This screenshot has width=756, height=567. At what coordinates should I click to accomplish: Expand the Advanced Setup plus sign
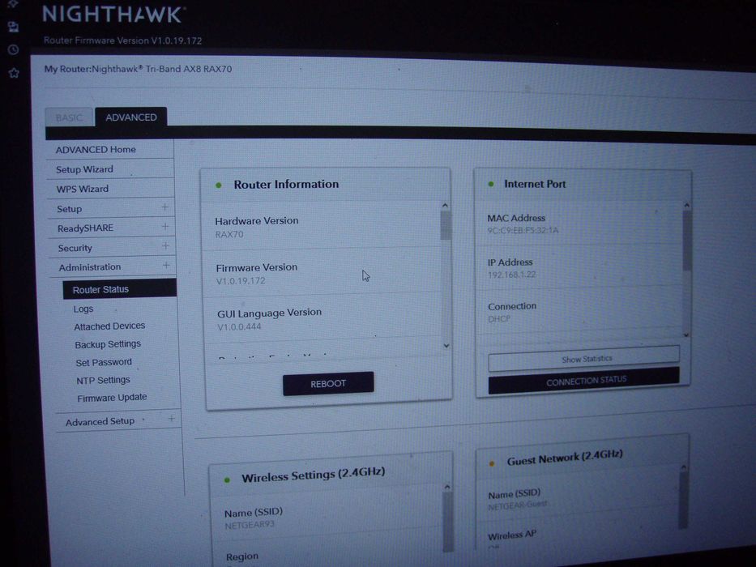click(171, 419)
